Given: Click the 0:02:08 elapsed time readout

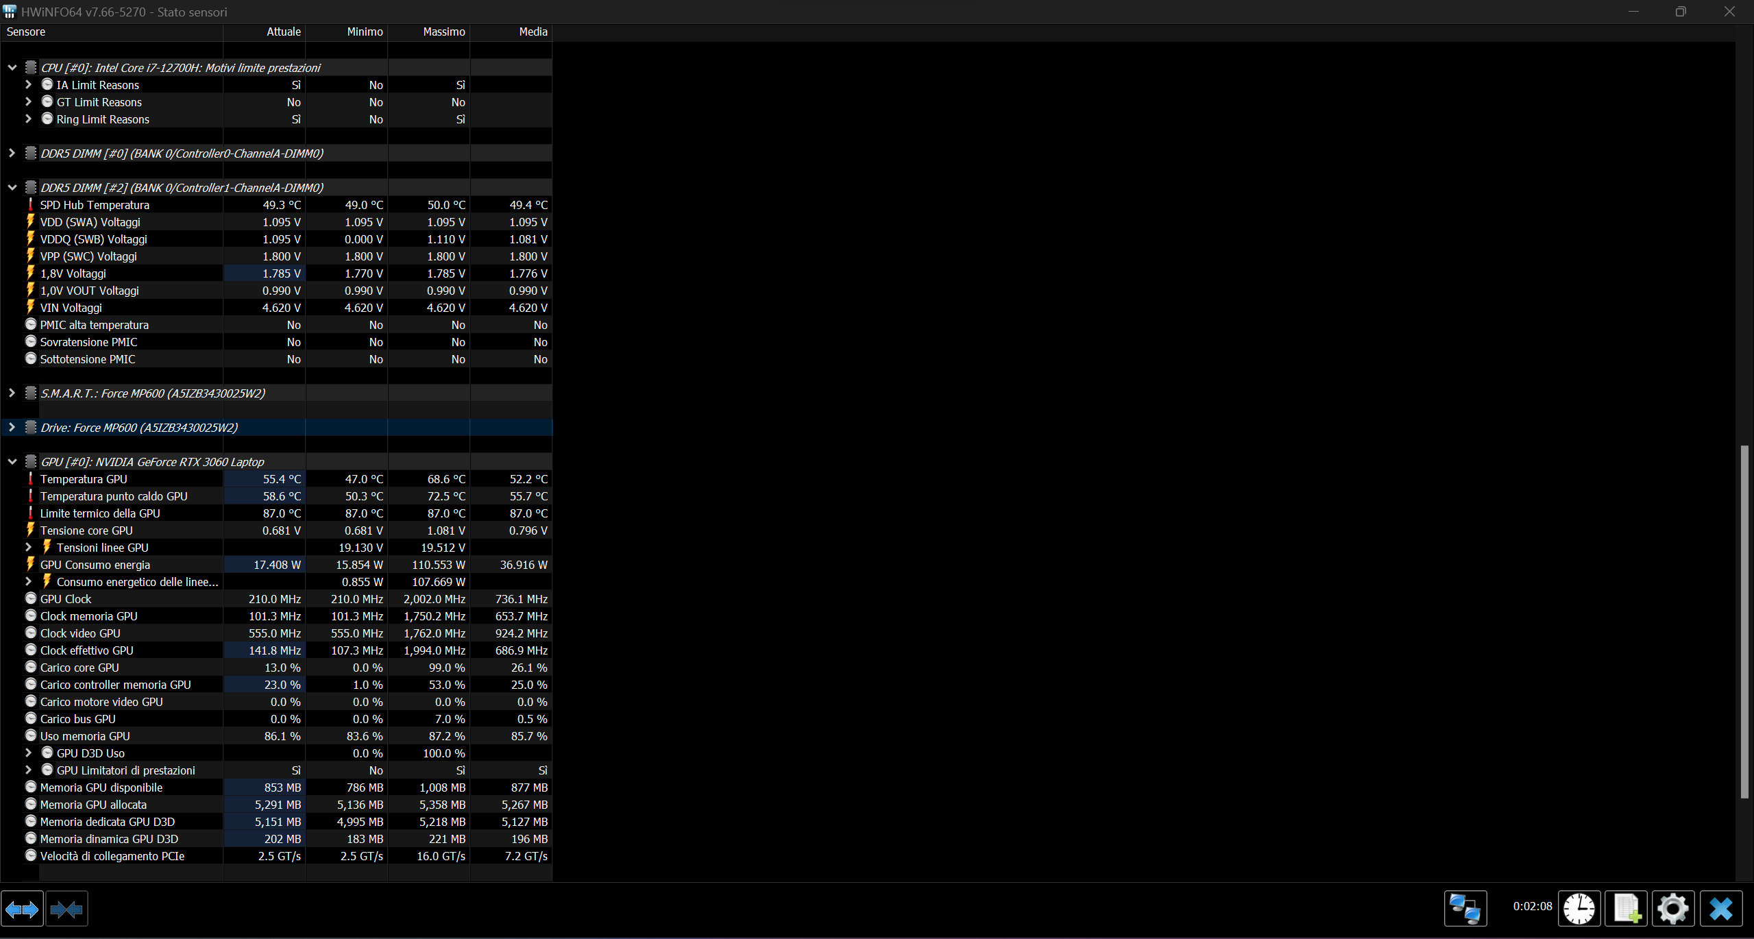Looking at the screenshot, I should pos(1533,906).
